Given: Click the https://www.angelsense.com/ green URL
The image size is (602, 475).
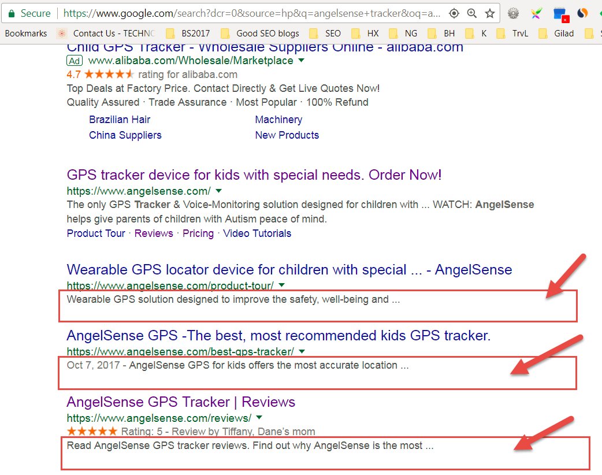Looking at the screenshot, I should pos(139,191).
